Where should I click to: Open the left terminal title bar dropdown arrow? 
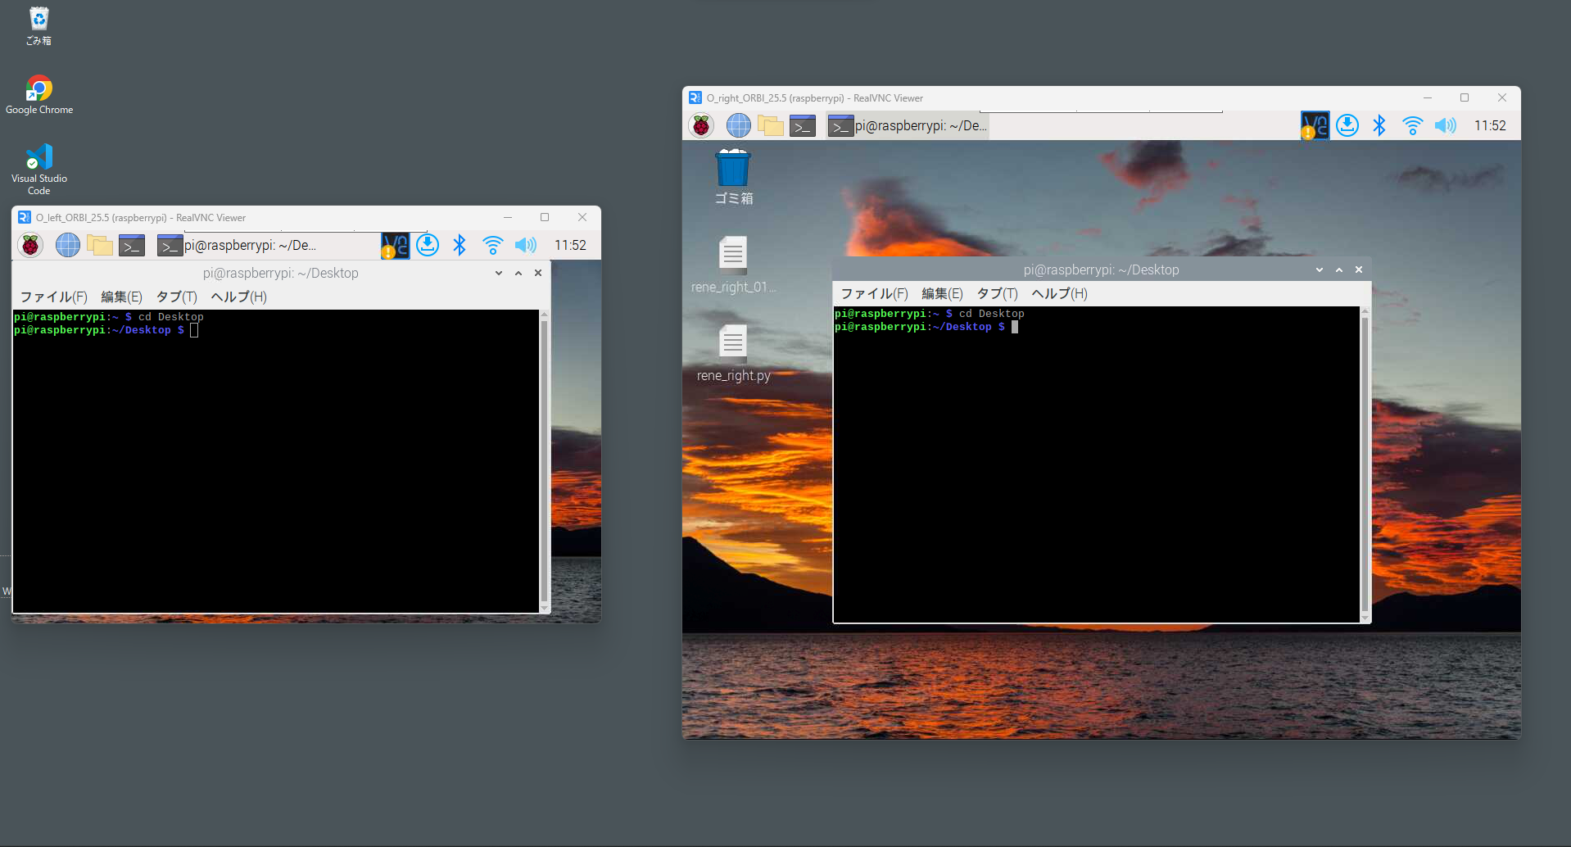[498, 273]
